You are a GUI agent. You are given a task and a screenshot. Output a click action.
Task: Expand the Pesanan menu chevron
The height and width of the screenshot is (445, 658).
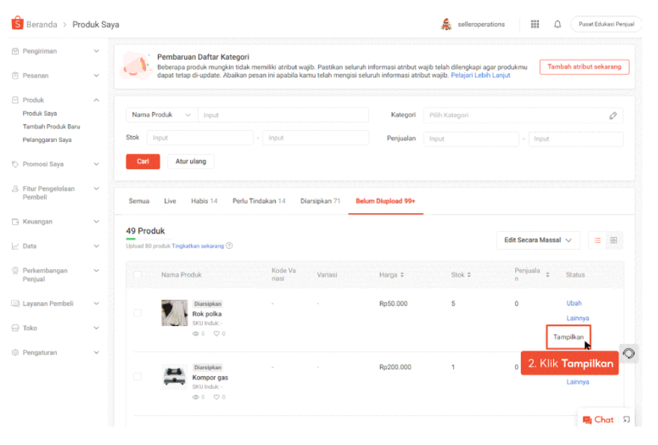(x=96, y=76)
